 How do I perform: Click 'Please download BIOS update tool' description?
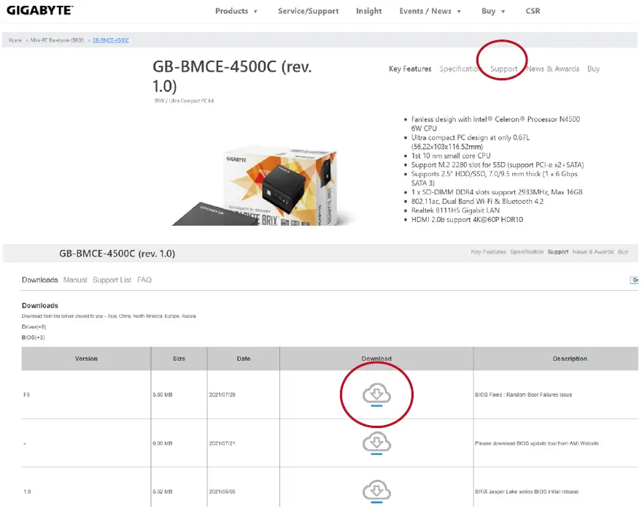(537, 443)
